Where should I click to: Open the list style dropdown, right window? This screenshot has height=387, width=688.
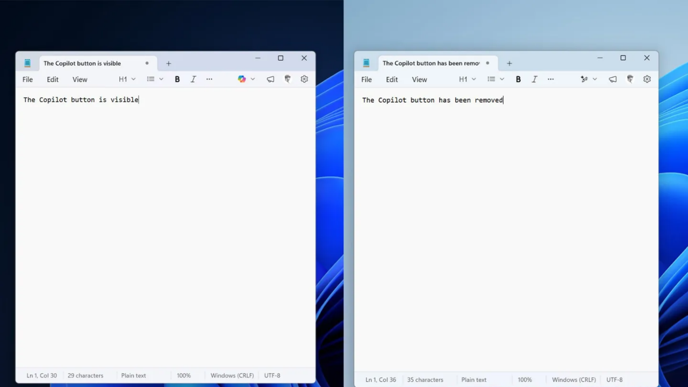tap(501, 79)
